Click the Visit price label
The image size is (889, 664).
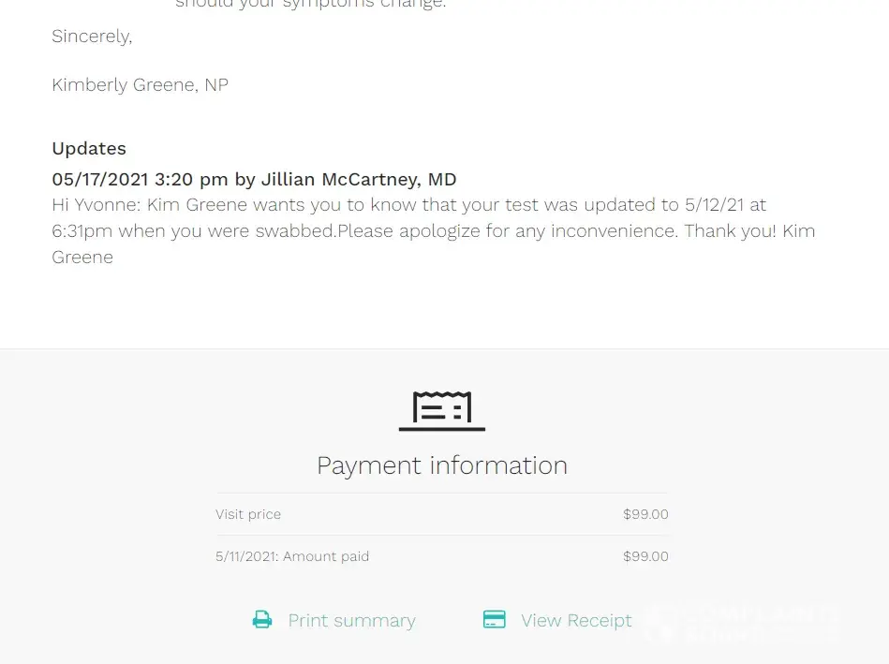[248, 514]
